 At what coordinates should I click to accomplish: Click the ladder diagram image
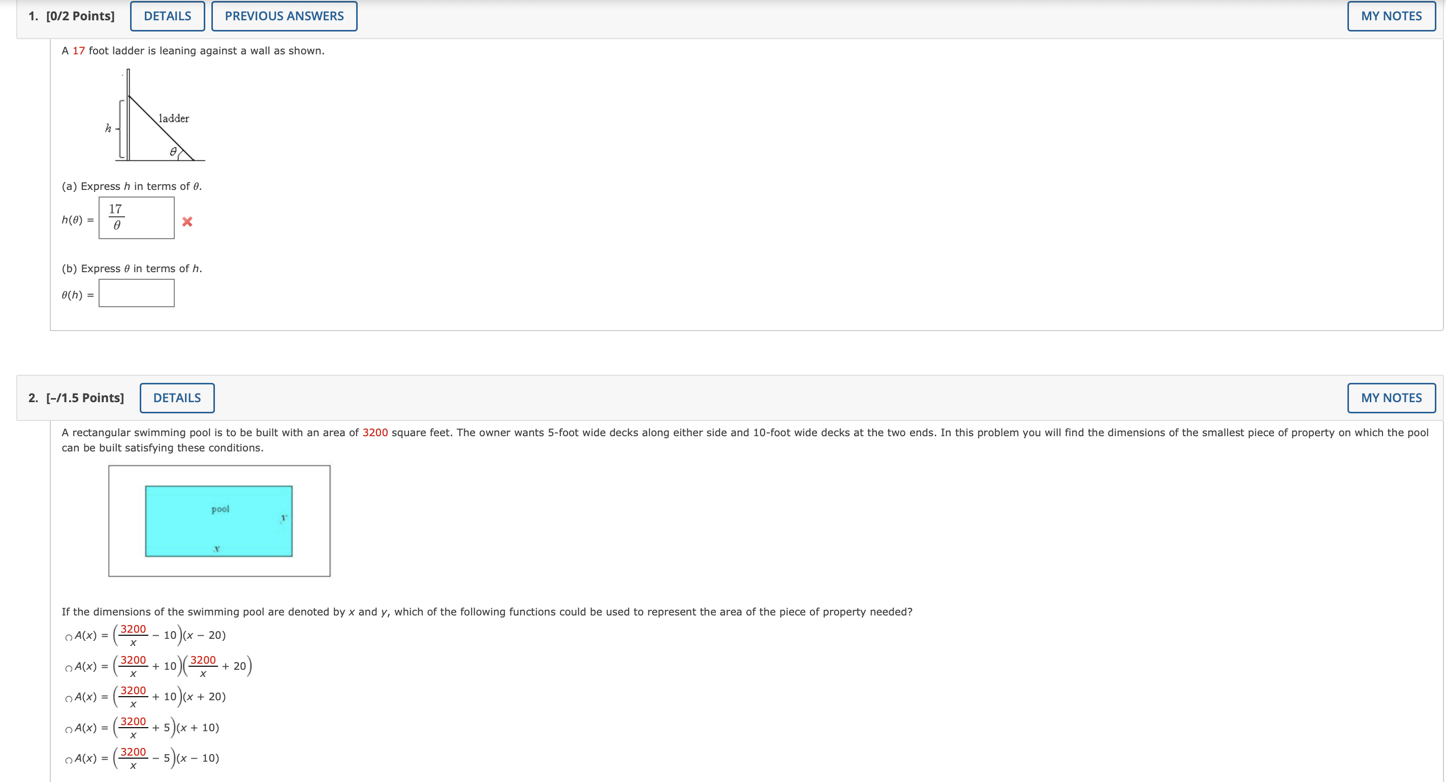[x=157, y=117]
